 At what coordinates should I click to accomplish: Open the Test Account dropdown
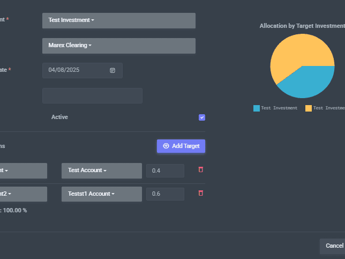click(x=101, y=171)
